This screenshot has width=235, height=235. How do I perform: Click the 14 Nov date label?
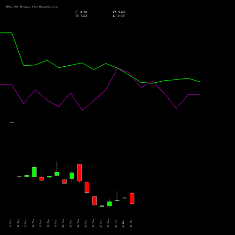(x=33, y=223)
